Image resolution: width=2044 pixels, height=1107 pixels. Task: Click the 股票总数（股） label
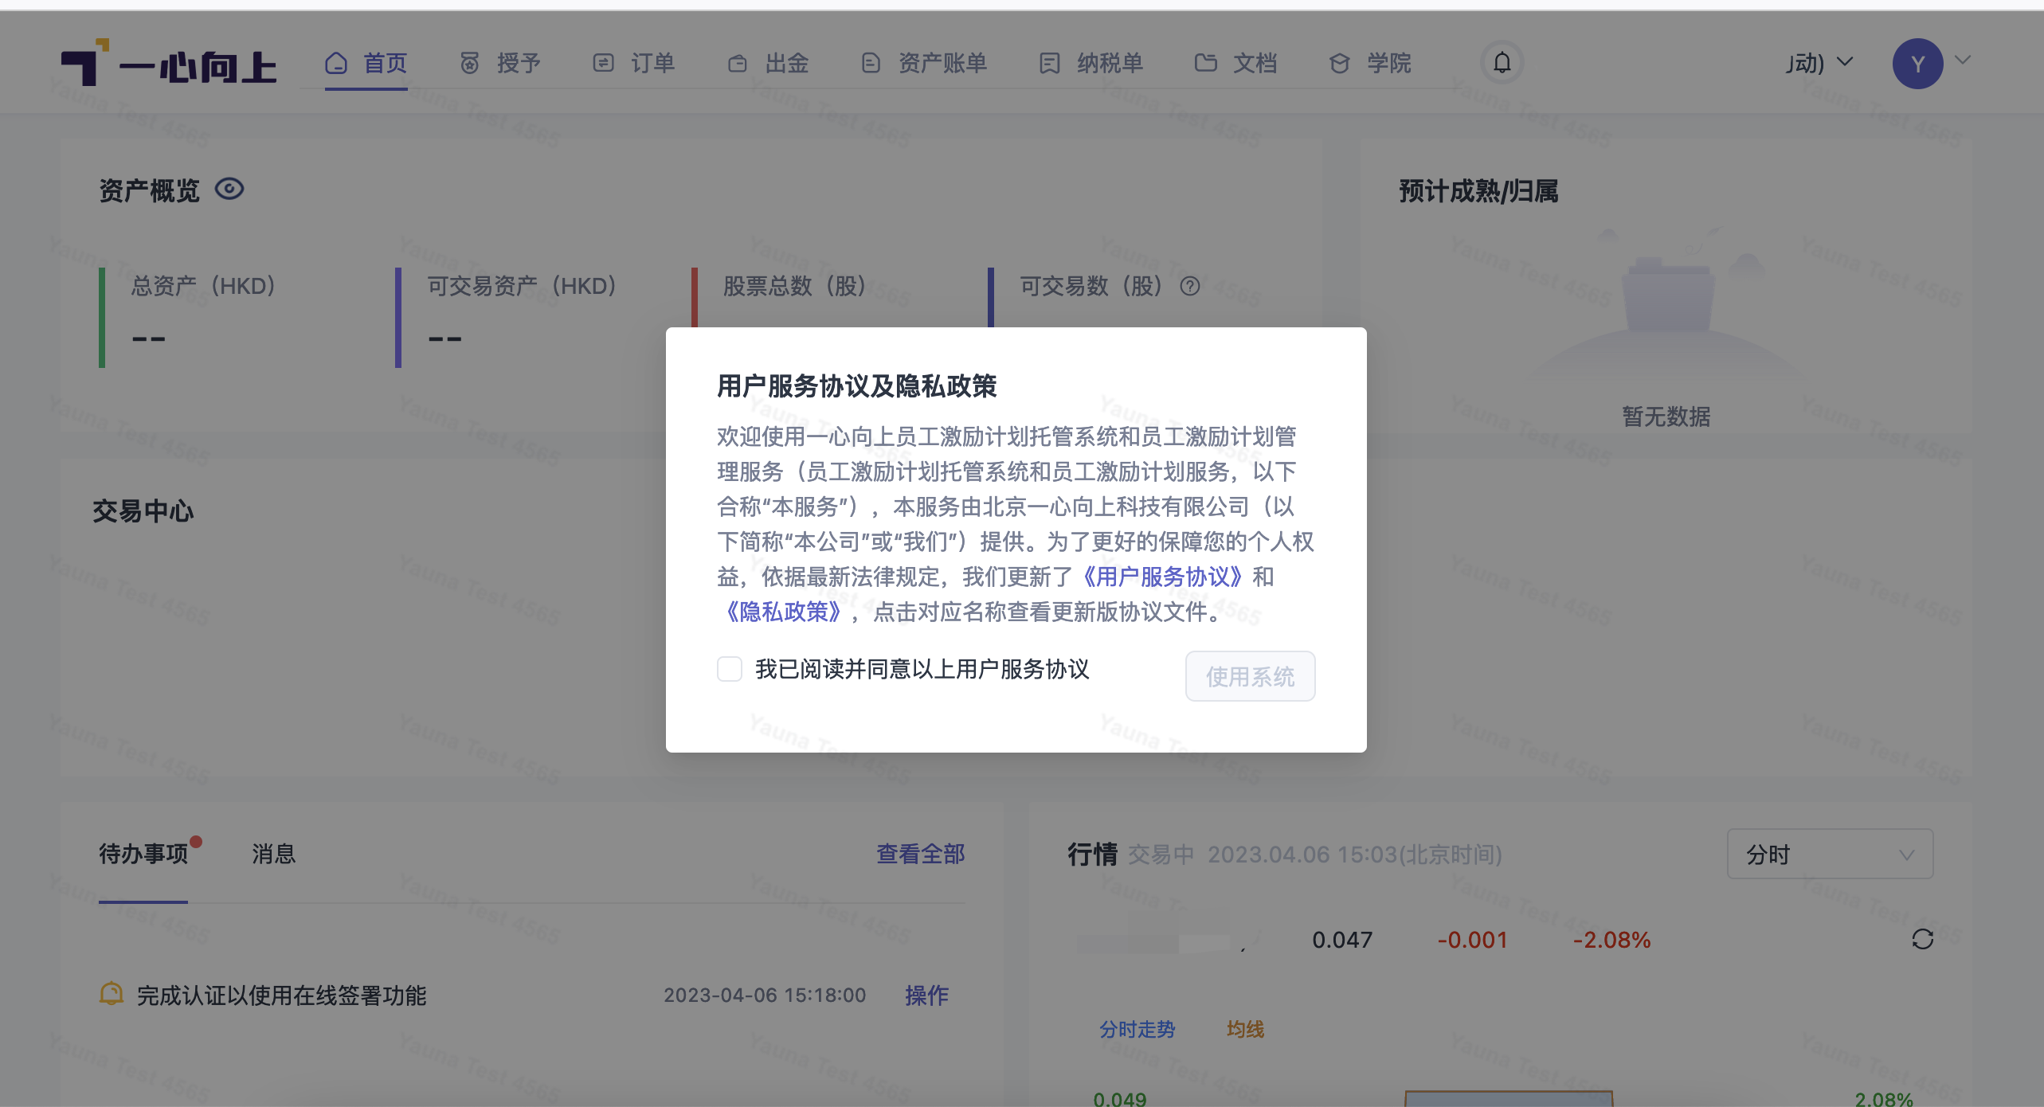pyautogui.click(x=794, y=286)
